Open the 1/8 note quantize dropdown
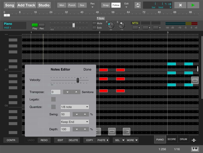Screen dimensions: 203x153 75,107
